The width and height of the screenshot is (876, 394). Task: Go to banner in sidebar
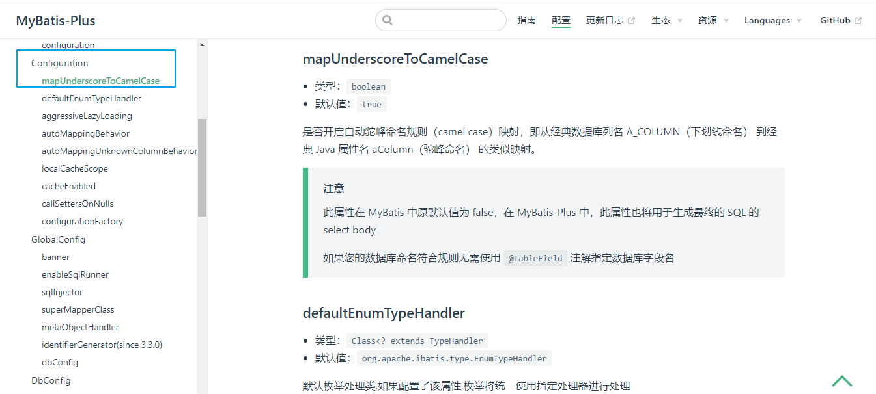[x=55, y=257]
